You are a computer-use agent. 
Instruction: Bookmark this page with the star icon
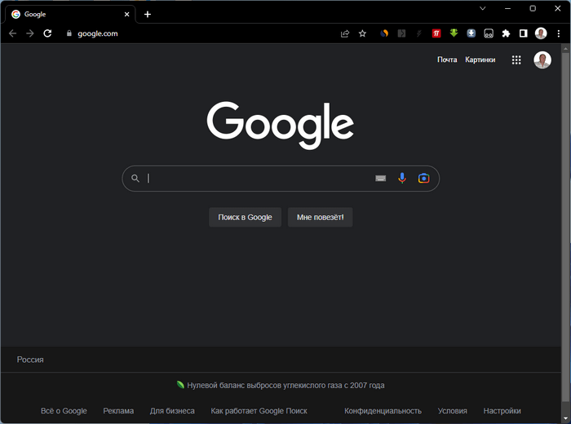tap(362, 33)
